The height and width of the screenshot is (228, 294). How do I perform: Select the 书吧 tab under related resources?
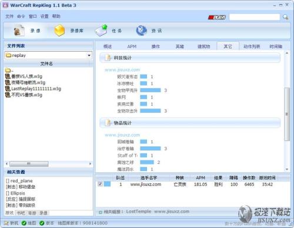(x=21, y=213)
